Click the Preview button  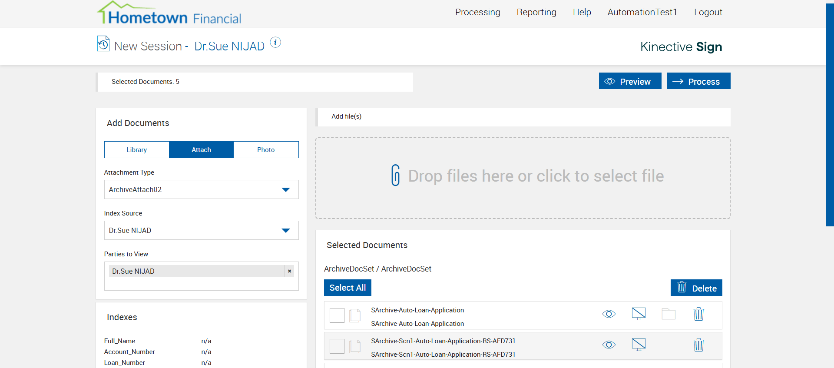coord(630,81)
